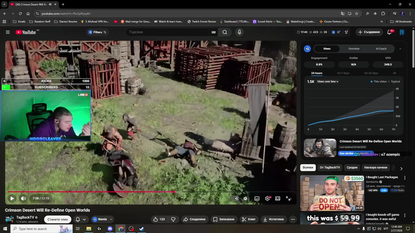
Task: Click the Споделяне share button
Action: click(x=195, y=219)
